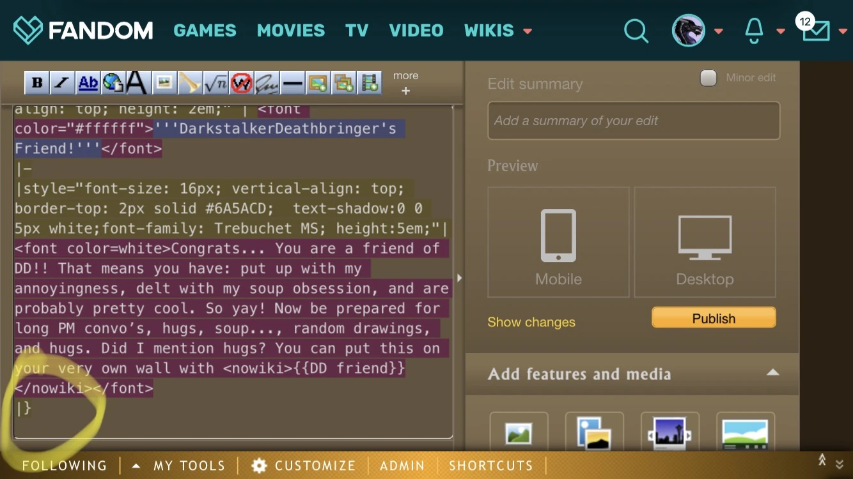Insert external link with globe icon
Image resolution: width=853 pixels, height=479 pixels.
113,82
